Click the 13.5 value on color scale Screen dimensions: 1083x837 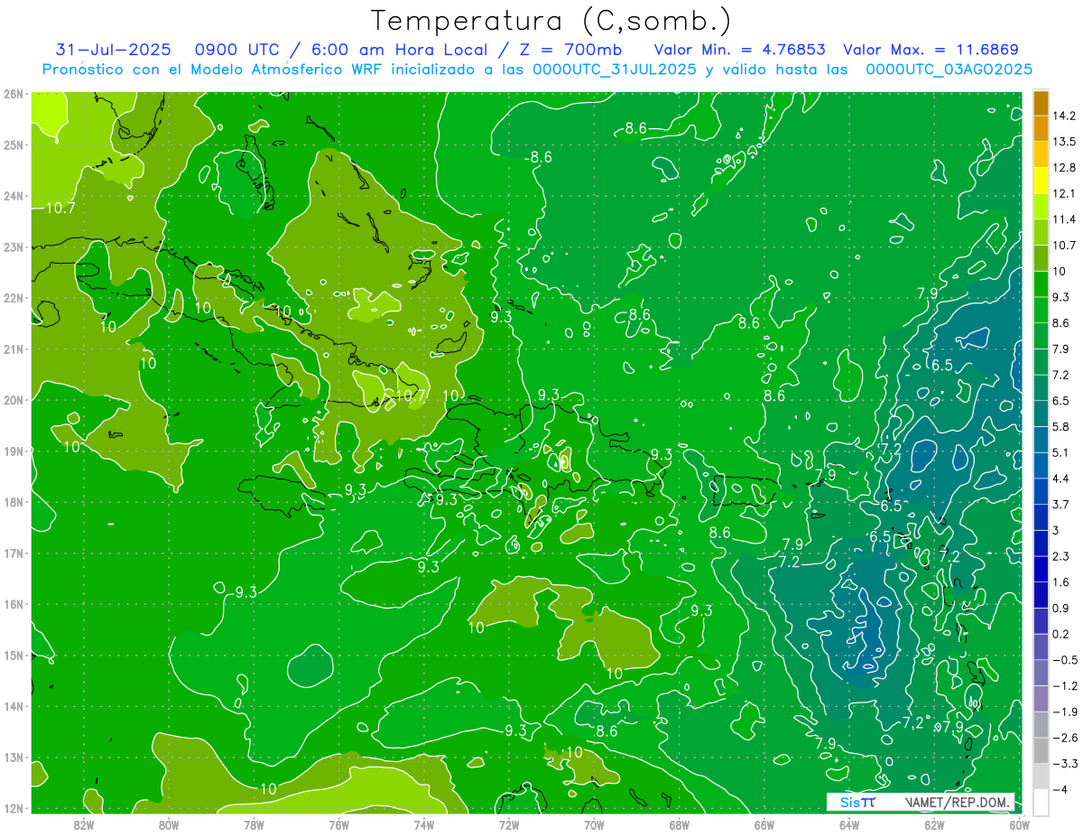point(1064,142)
